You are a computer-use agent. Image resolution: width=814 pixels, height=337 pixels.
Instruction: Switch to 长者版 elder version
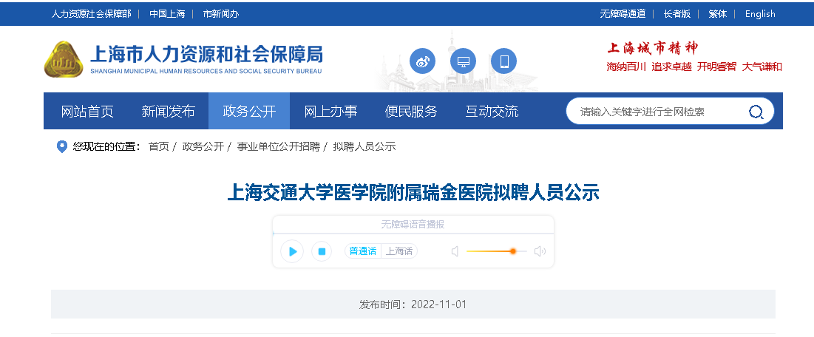coord(677,14)
